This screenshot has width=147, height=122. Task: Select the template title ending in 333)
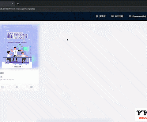click(x=2, y=73)
